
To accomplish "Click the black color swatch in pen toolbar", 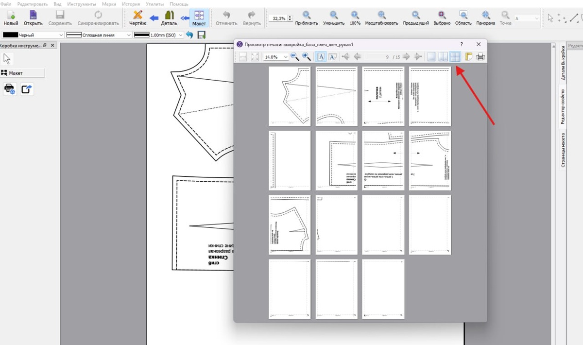I will click(x=10, y=35).
